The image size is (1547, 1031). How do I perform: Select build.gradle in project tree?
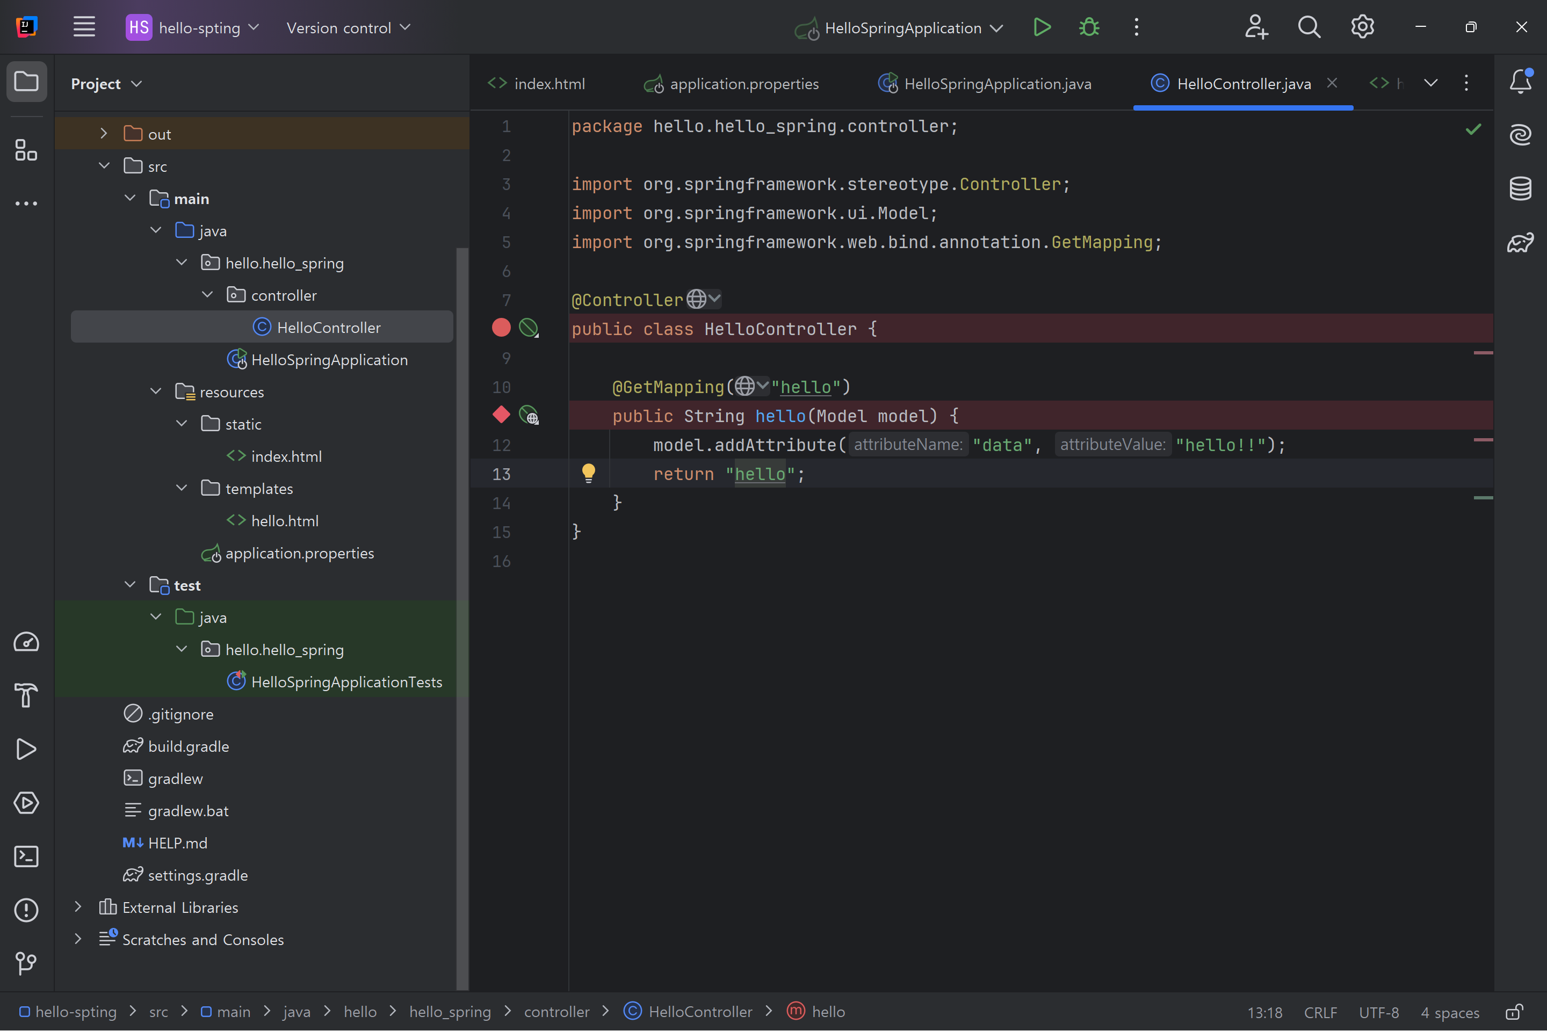pos(189,746)
